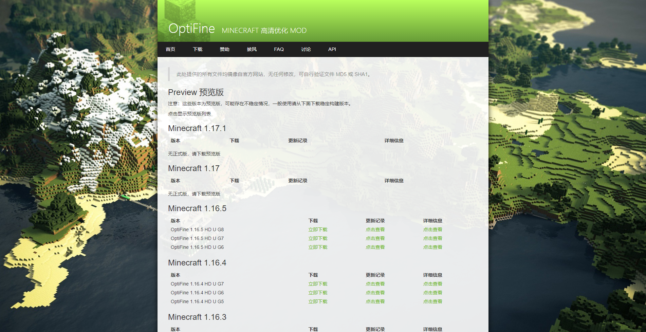Go to the 赞助 sponsor page
This screenshot has width=646, height=332.
point(224,49)
